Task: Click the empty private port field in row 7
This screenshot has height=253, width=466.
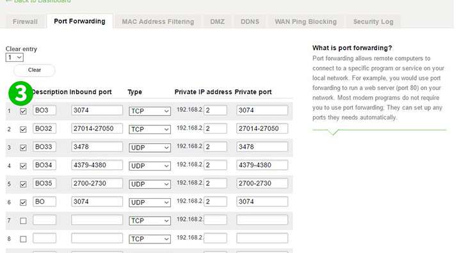Action: click(262, 220)
